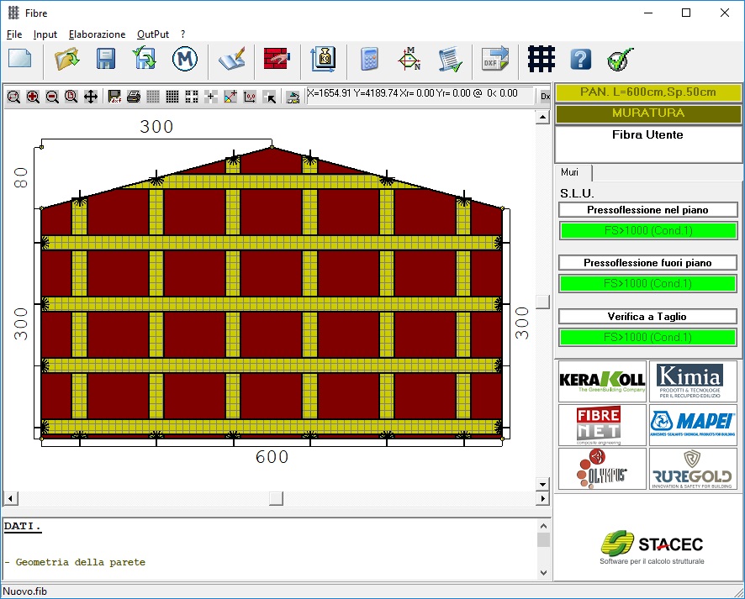The image size is (745, 599).
Task: Open the Elaborazione menu
Action: pos(97,34)
